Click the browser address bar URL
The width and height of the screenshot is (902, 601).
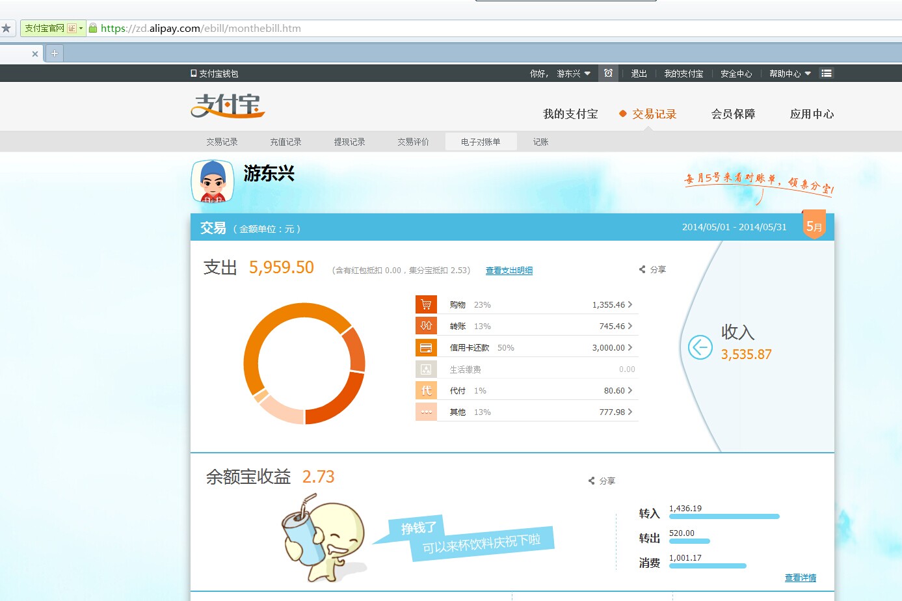point(201,28)
